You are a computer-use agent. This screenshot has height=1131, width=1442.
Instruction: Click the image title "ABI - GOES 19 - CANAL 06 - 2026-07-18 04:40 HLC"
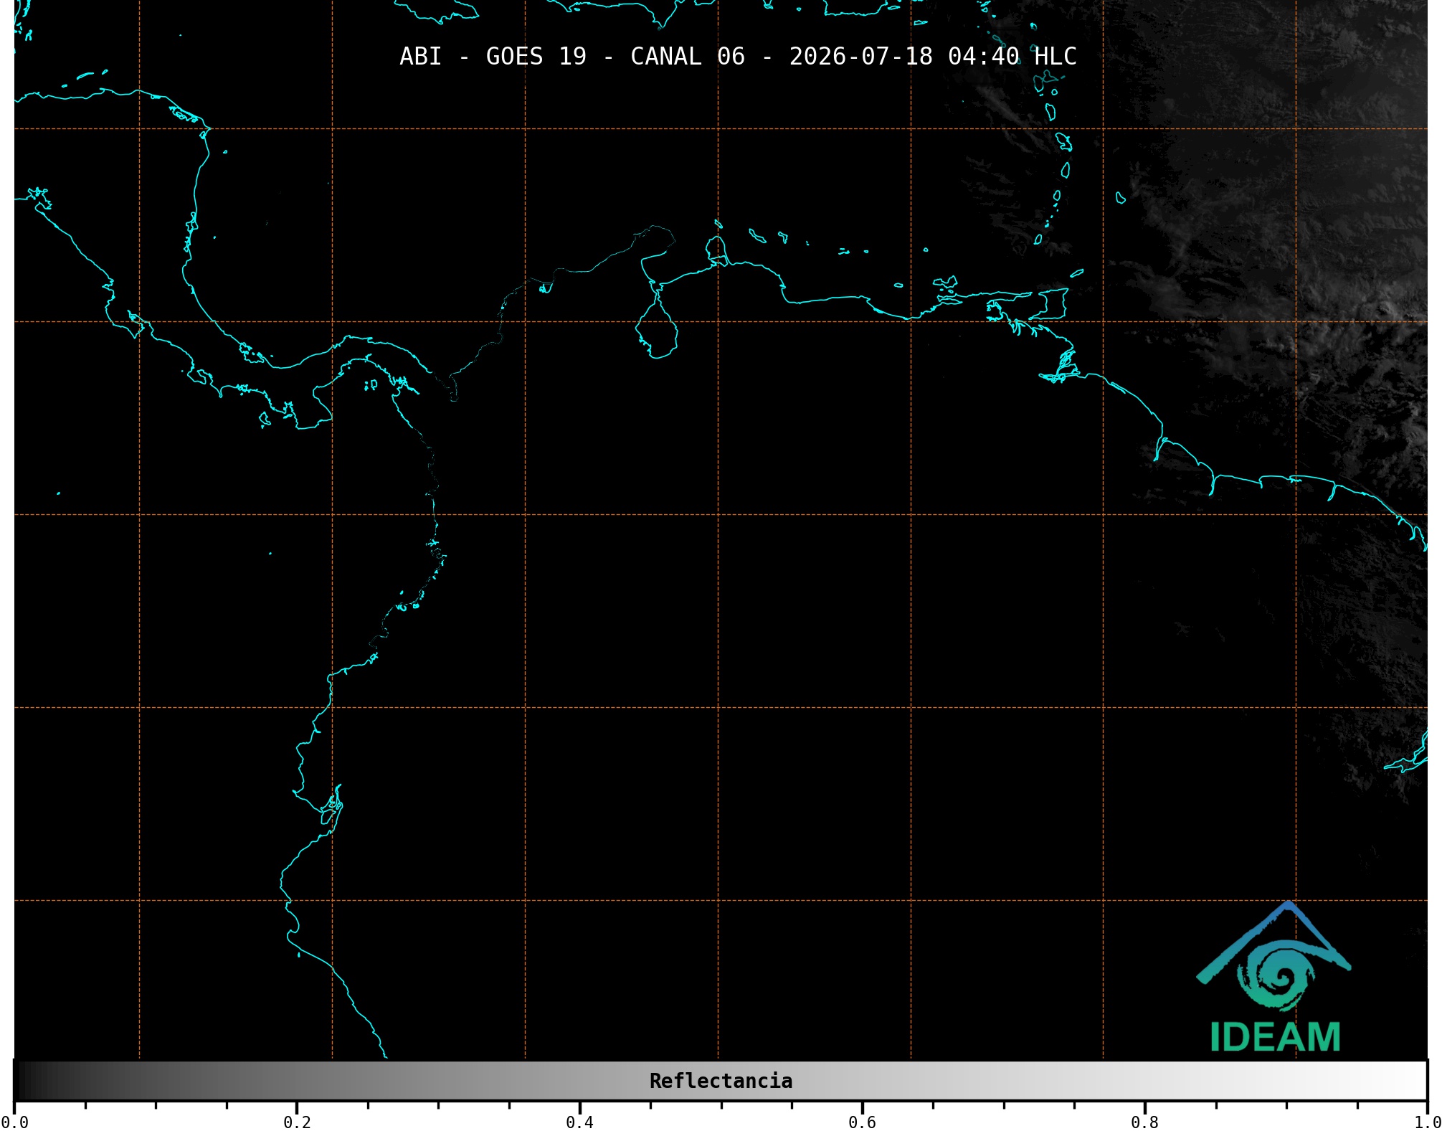pos(738,57)
